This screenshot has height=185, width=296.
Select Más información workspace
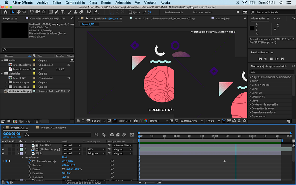tap(203, 12)
